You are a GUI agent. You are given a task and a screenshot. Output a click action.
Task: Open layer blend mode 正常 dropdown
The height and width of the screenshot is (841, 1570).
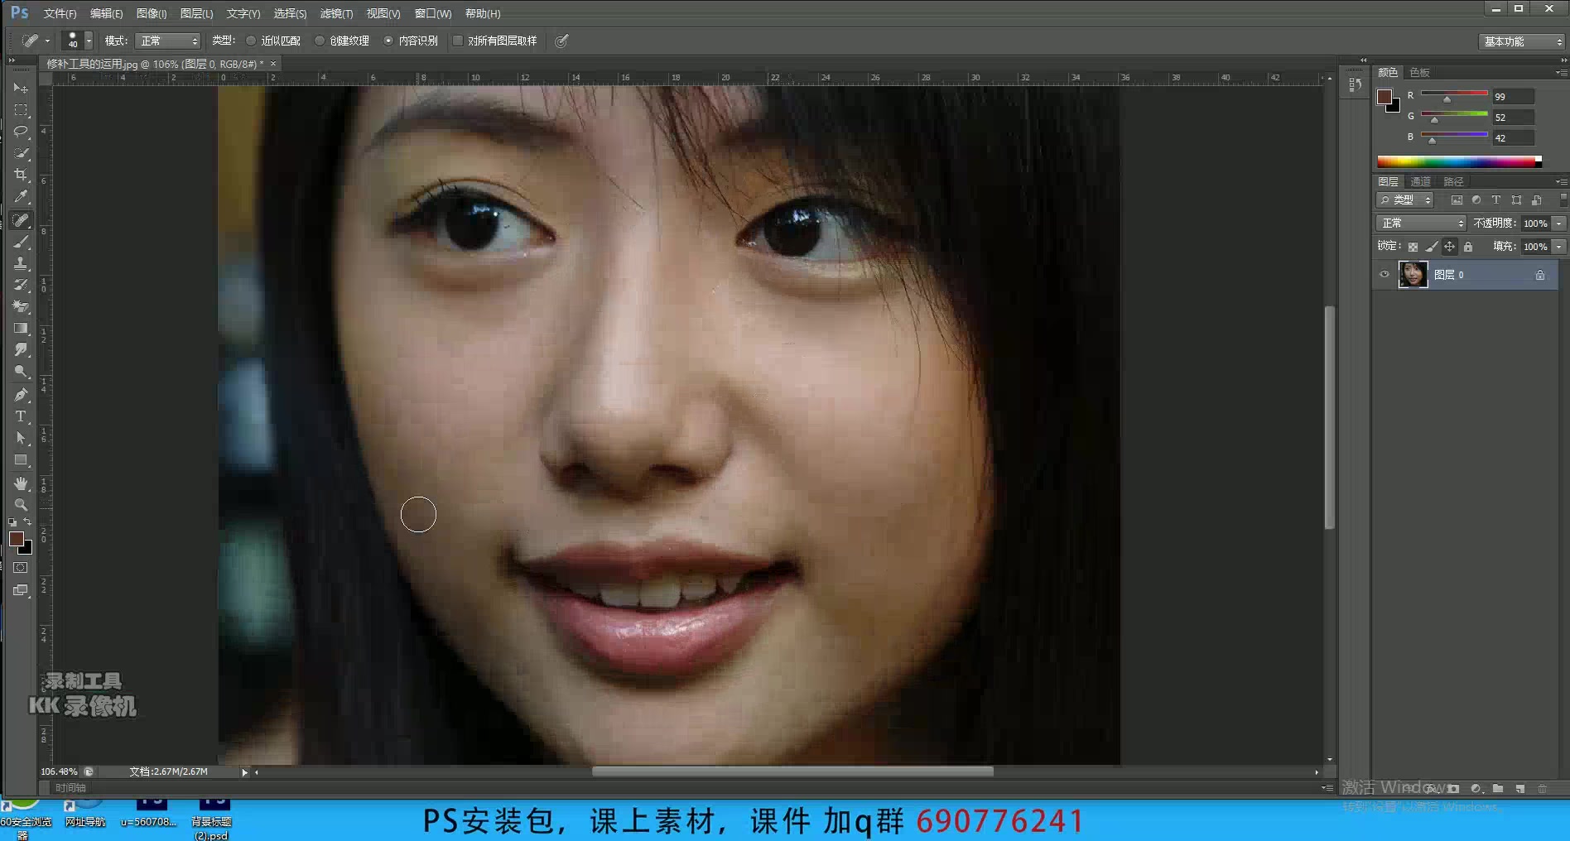(x=1421, y=223)
